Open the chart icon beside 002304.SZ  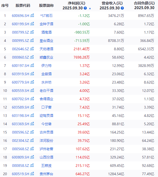coord(32,141)
